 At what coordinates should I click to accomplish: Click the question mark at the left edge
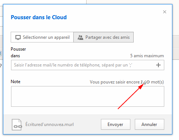1,66
